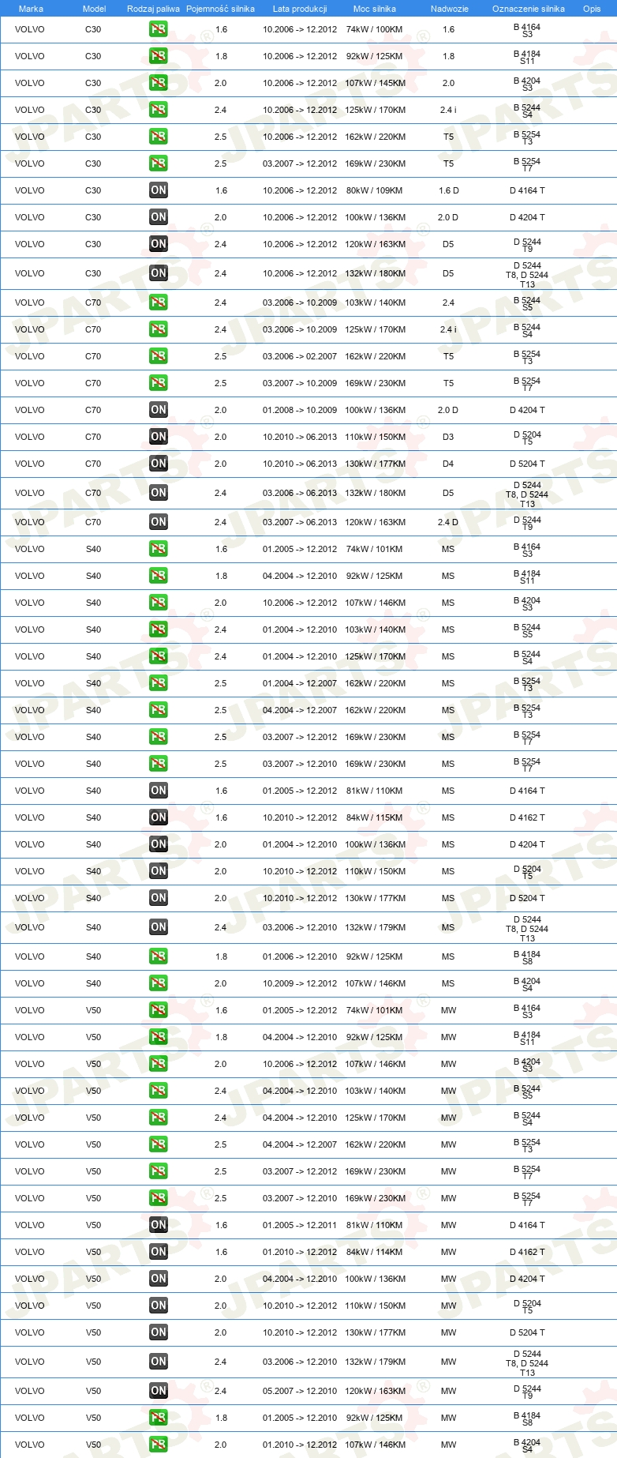The height and width of the screenshot is (1458, 617).
Task: Click the Lata produkcji column header
Action: pos(300,9)
